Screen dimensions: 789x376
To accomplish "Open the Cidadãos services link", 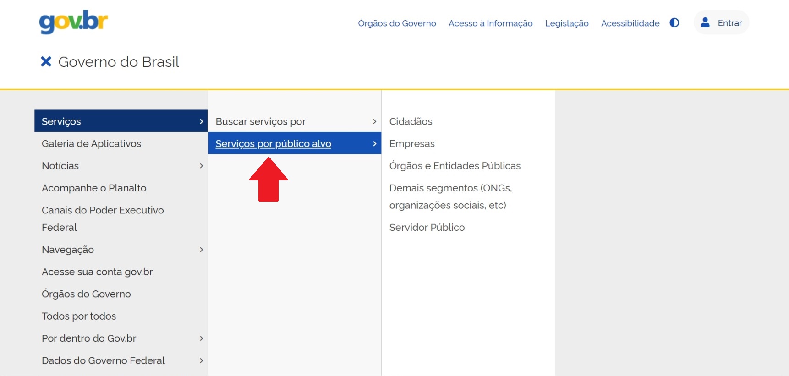I will point(411,121).
